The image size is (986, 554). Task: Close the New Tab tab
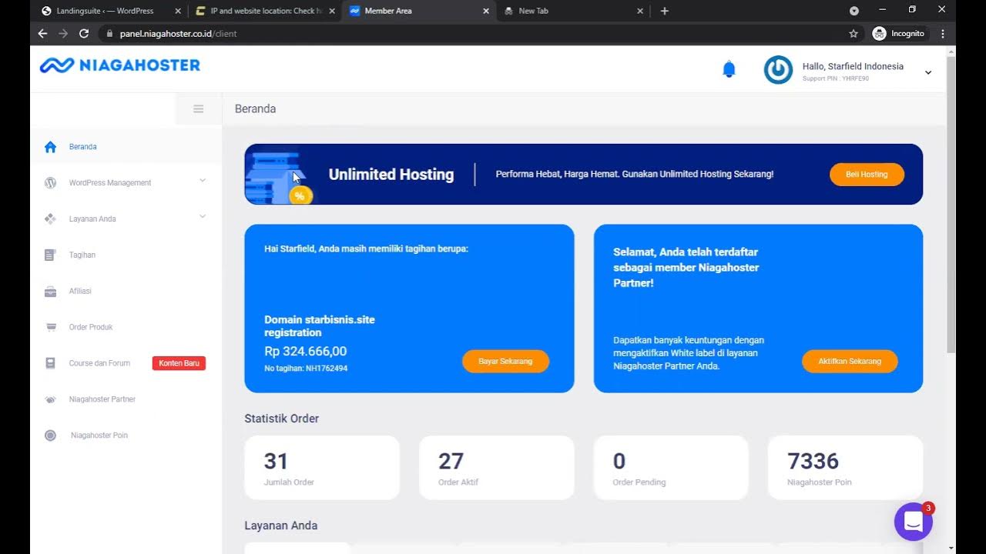[x=640, y=11]
